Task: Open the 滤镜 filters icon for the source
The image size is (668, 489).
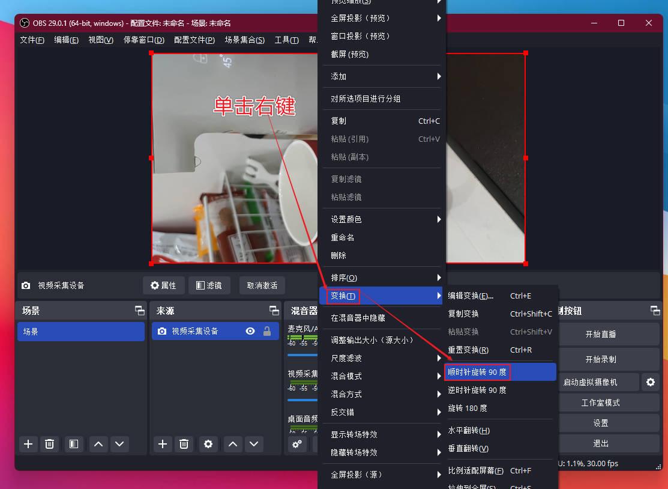Action: pos(209,285)
